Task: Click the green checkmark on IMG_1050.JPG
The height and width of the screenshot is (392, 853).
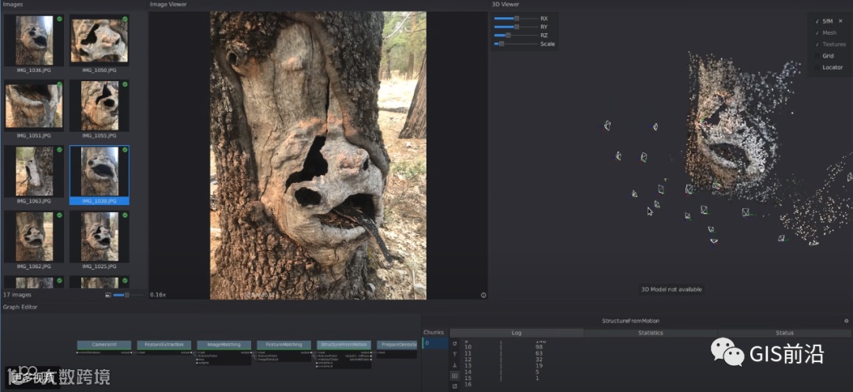Action: point(125,19)
